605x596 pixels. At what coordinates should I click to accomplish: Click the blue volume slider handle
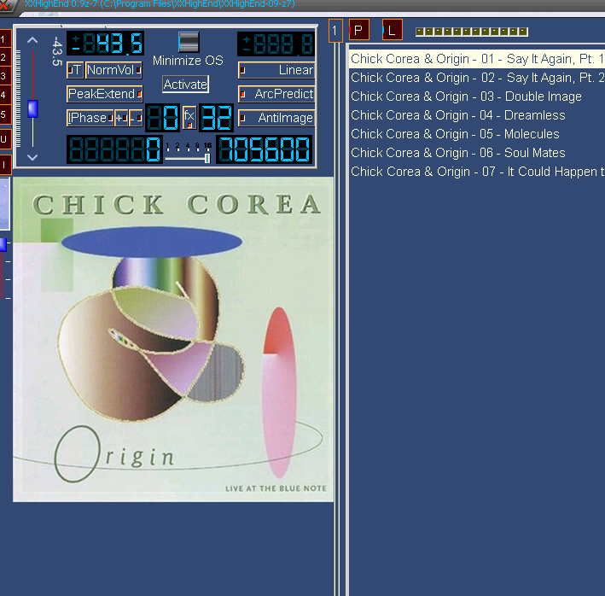(32, 108)
